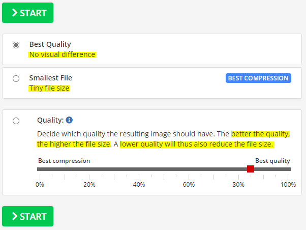The image size is (306, 230).
Task: Click the 0% tick label on slider
Action: coord(40,184)
